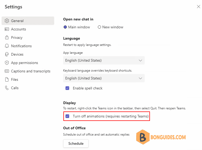Expand the keyboard language dropdown chevron
This screenshot has height=150, width=202.
click(140, 78)
